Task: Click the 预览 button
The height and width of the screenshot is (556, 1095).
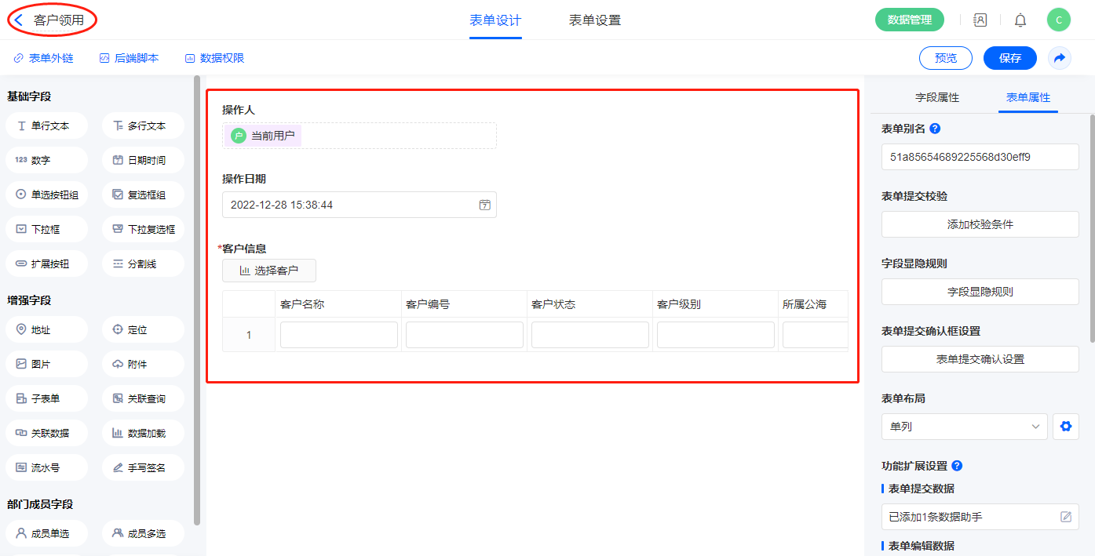Action: 945,58
